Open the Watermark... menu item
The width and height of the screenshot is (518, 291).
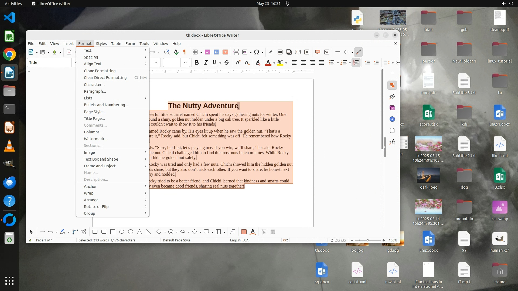(96, 139)
